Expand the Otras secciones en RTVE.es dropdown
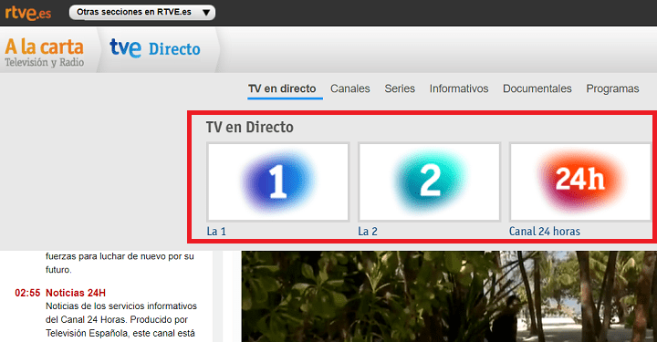 tap(142, 12)
